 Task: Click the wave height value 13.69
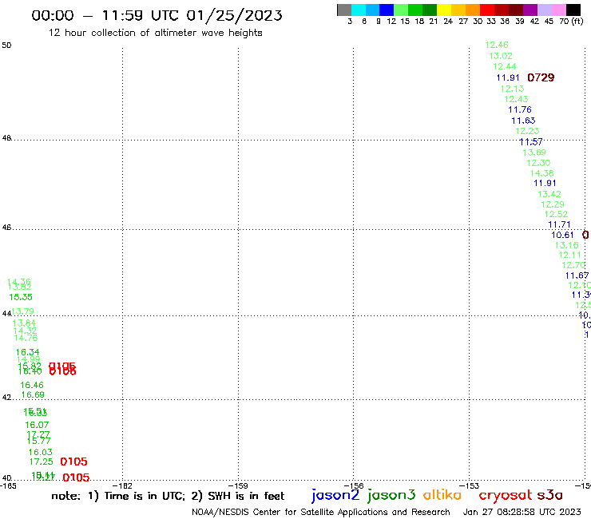(x=534, y=153)
